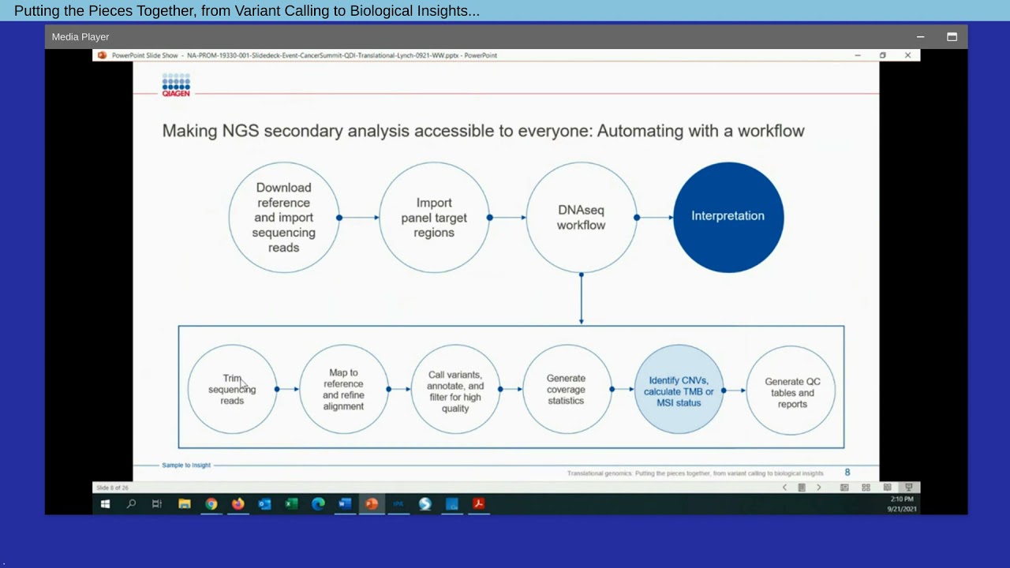The image size is (1010, 568).
Task: Launch Google Chrome from taskbar
Action: (x=211, y=504)
